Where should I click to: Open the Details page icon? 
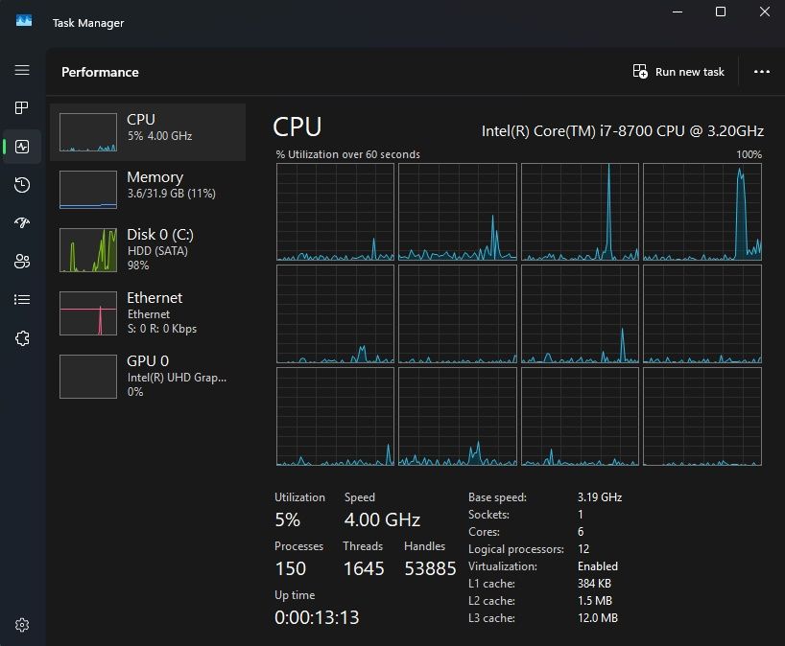point(22,299)
